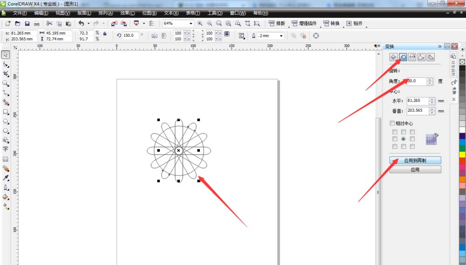Check the bottom-left anchor point box
Viewport: 466px width, 265px height.
(x=395, y=146)
